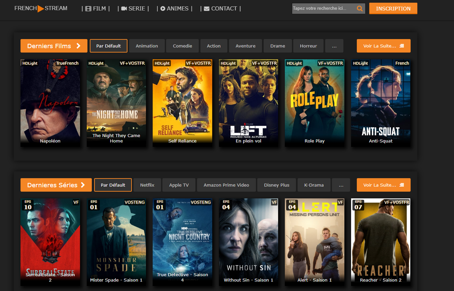This screenshot has height=291, width=454.
Task: Open the SERIE menu with camera icon
Action: [x=133, y=9]
